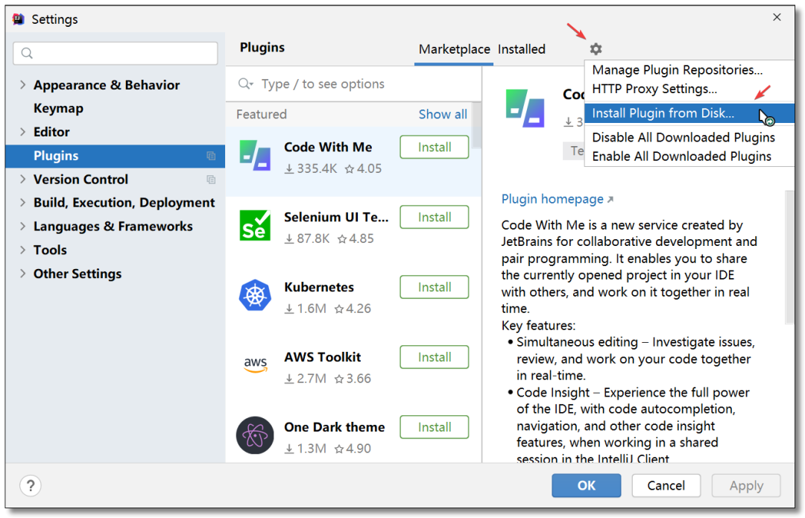Select the AWS Toolkit plugin name

tap(323, 357)
